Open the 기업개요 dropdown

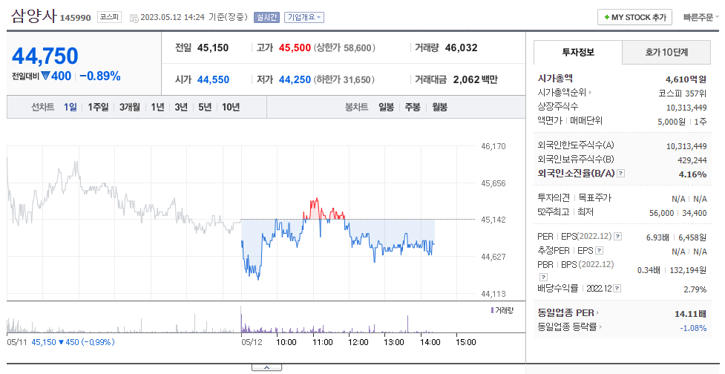pos(304,18)
